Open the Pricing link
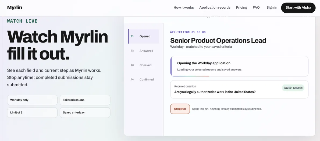Screen dimensions: 320x141 241,8
